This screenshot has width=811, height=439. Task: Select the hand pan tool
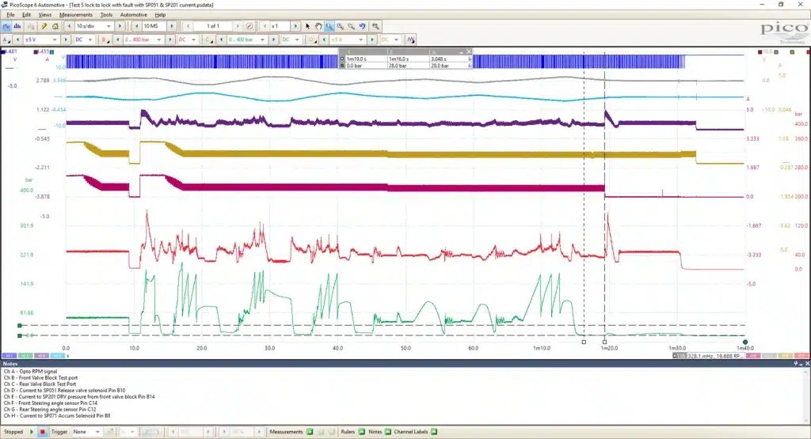point(318,26)
